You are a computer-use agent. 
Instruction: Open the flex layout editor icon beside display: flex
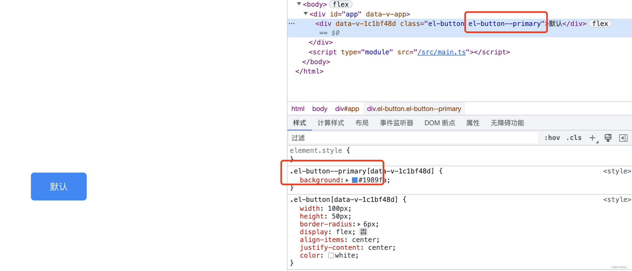pos(363,232)
